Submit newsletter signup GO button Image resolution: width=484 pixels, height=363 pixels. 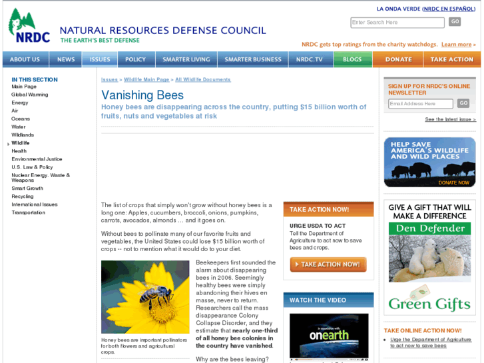tap(463, 103)
